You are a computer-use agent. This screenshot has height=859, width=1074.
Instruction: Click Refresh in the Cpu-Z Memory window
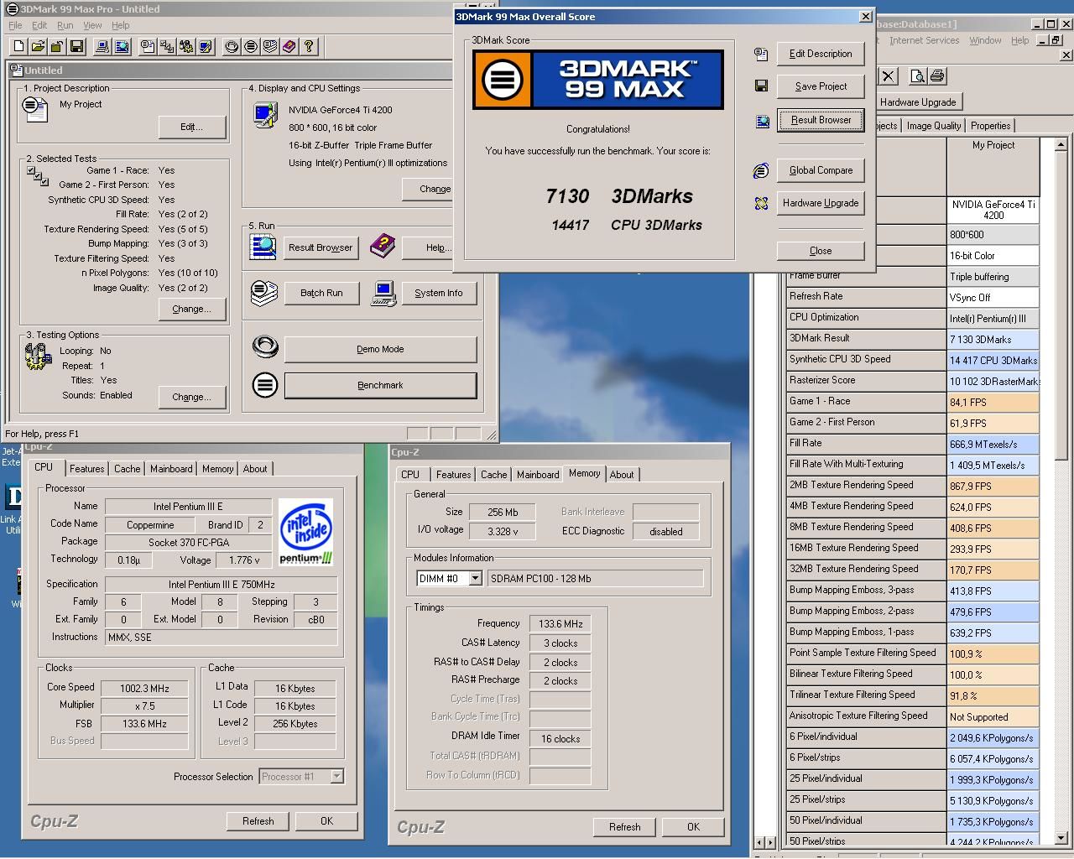click(624, 826)
